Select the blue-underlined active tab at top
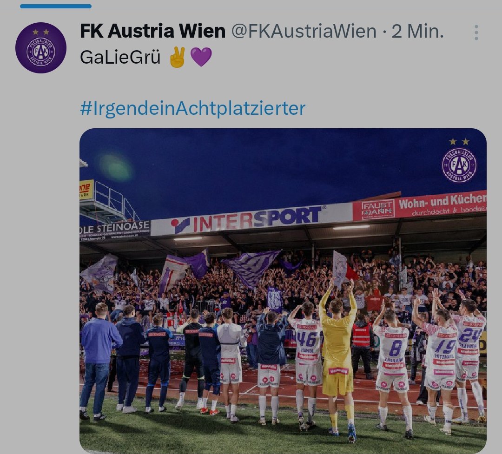The image size is (502, 454). click(56, 6)
